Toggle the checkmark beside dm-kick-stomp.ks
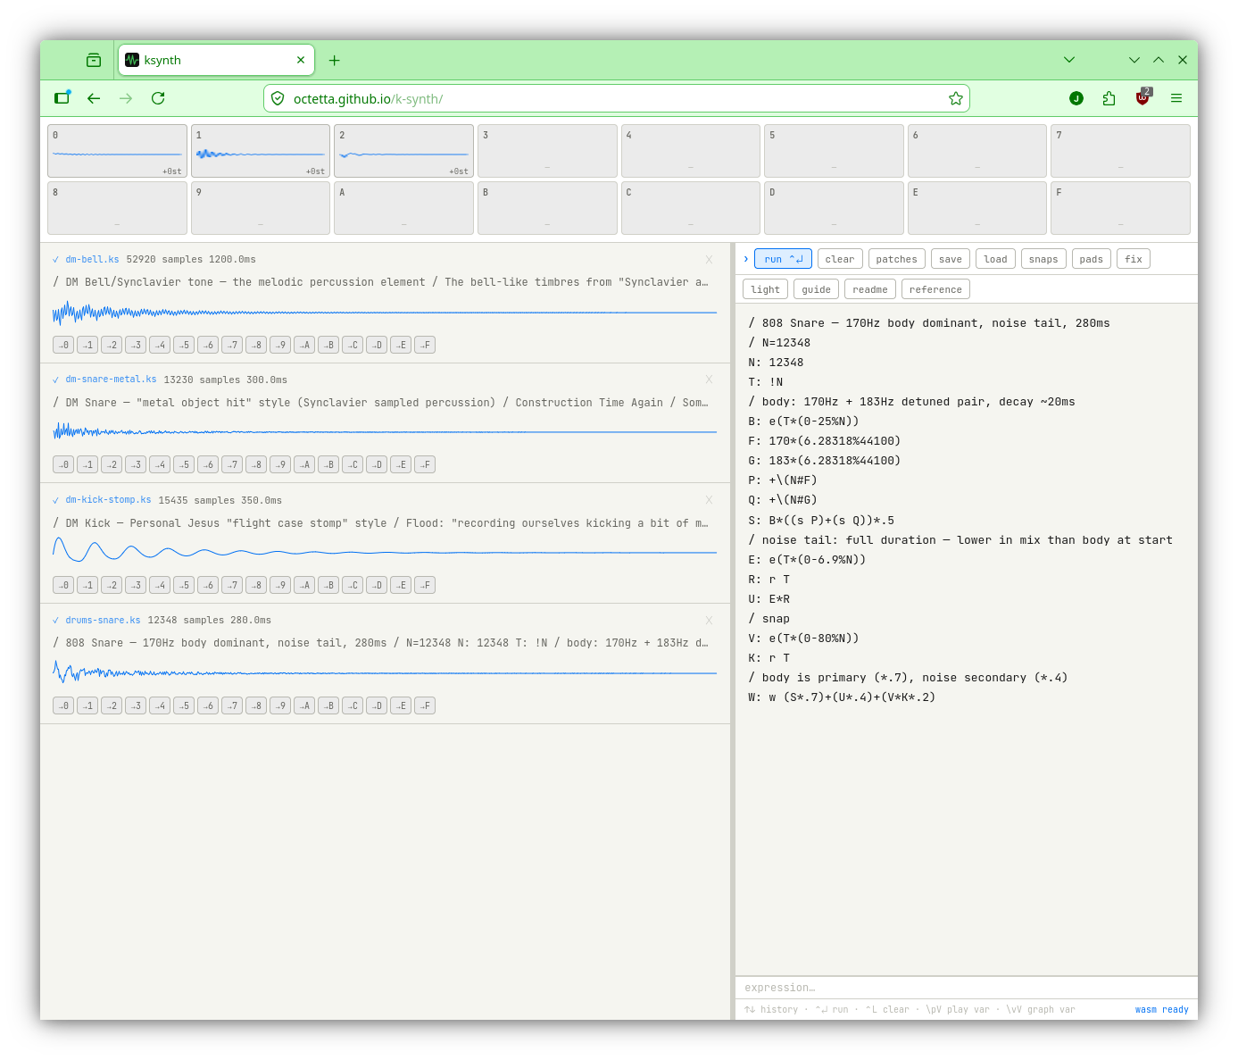 pyautogui.click(x=55, y=500)
